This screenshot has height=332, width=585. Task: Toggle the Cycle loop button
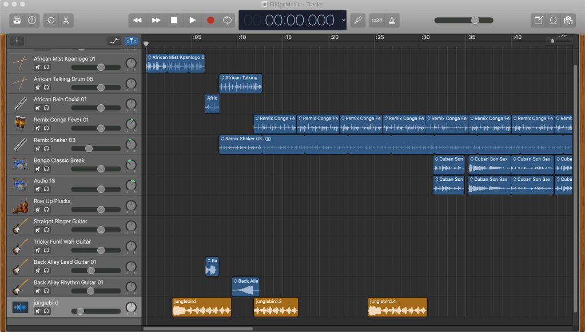click(227, 20)
